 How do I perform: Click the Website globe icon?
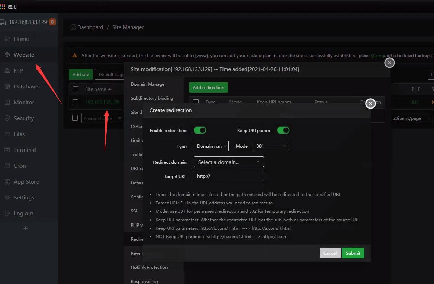point(7,55)
